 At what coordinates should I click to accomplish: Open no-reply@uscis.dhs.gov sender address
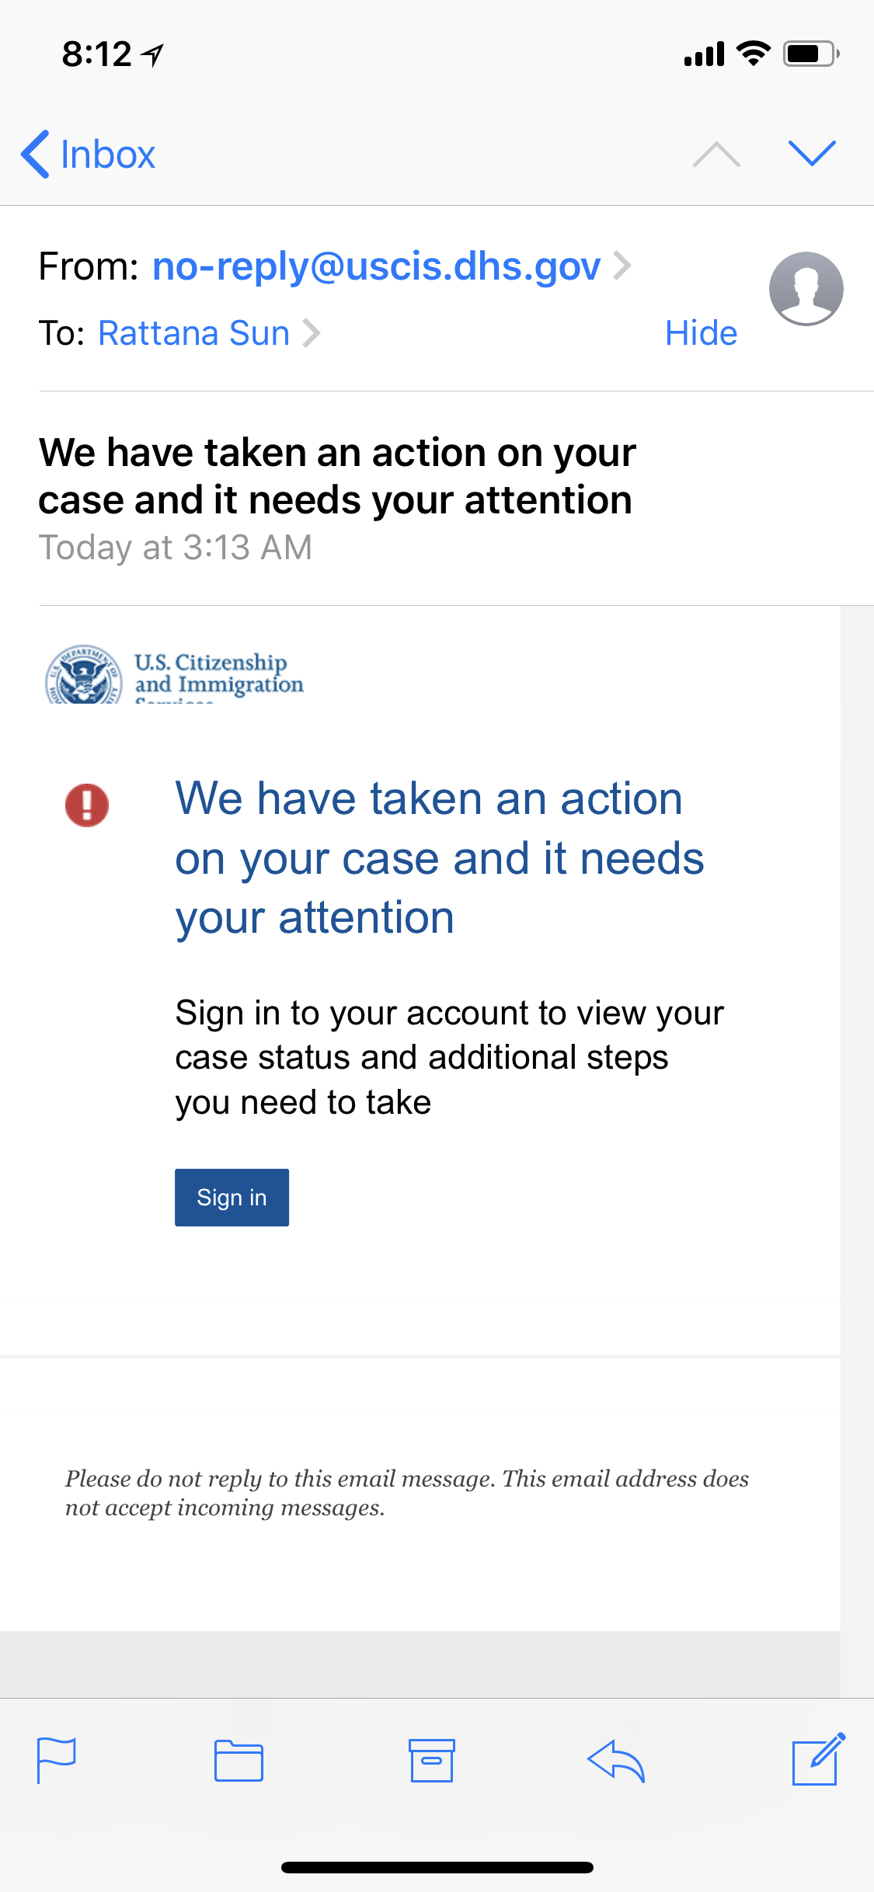(376, 266)
